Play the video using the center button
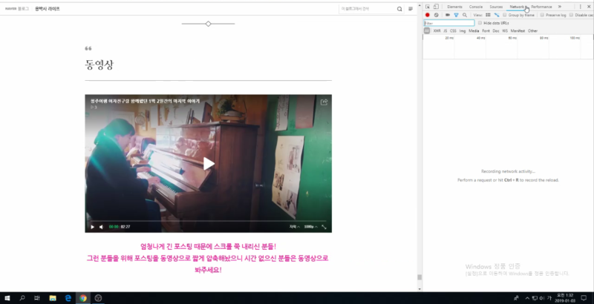This screenshot has height=304, width=594. coord(209,164)
